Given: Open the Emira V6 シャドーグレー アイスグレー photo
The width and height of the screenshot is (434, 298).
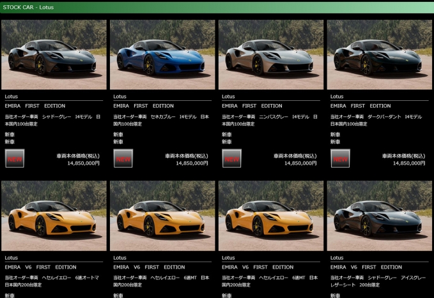Looking at the screenshot, I should tap(380, 216).
